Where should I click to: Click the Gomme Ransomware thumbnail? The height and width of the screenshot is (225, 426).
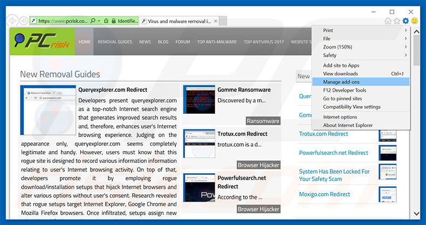[199, 99]
